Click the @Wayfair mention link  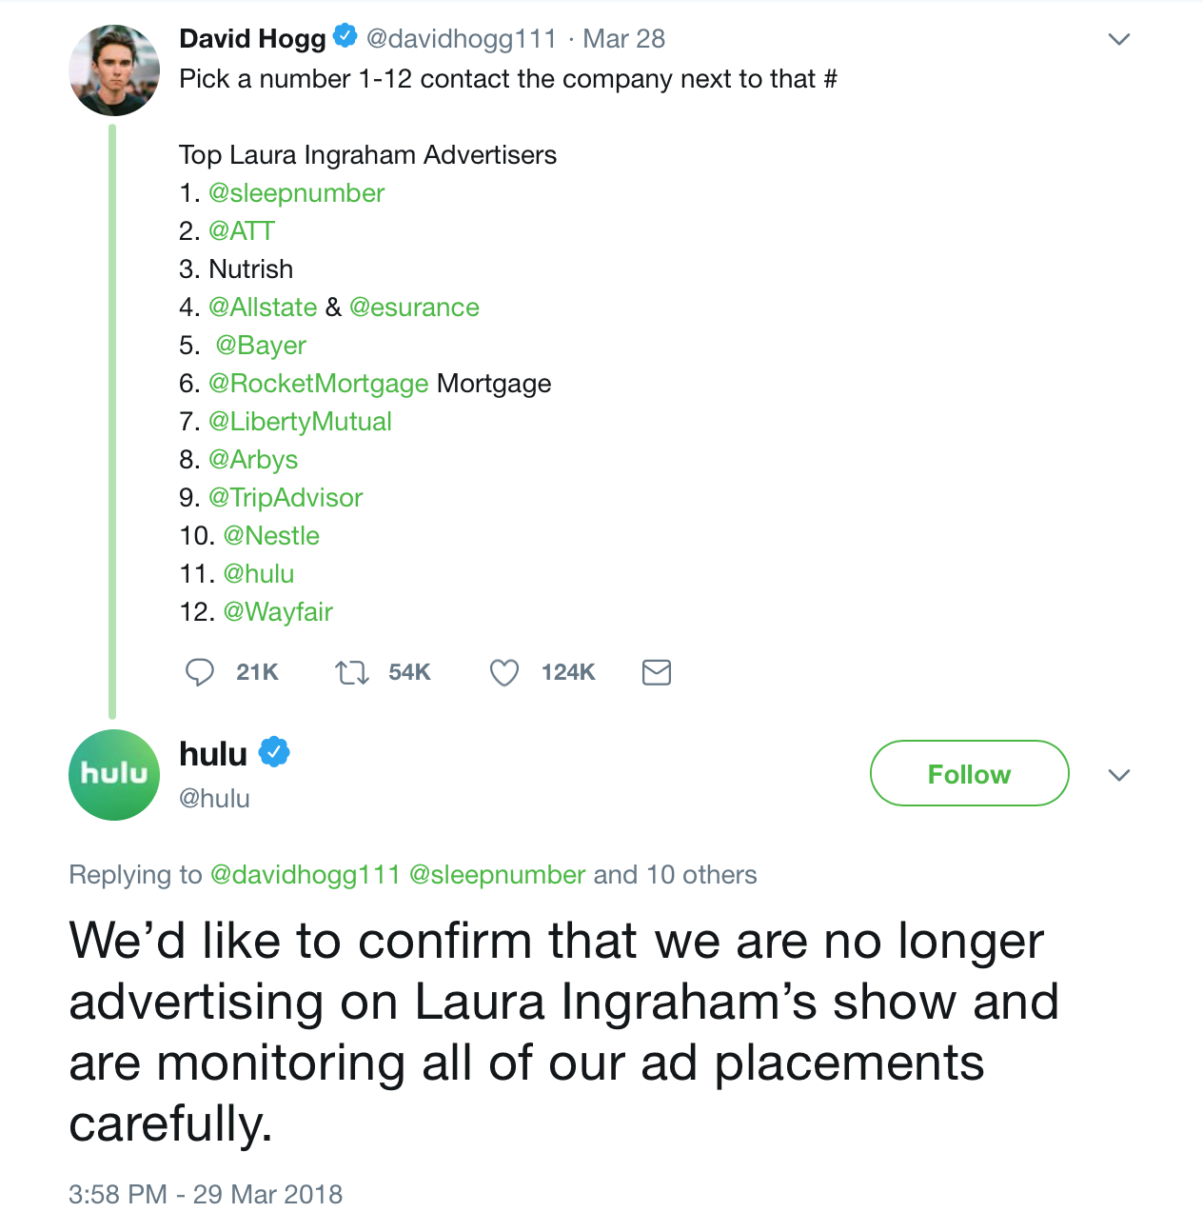pyautogui.click(x=278, y=612)
